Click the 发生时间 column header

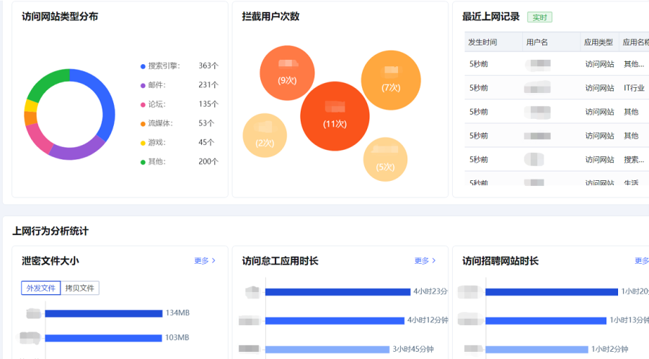(x=482, y=42)
